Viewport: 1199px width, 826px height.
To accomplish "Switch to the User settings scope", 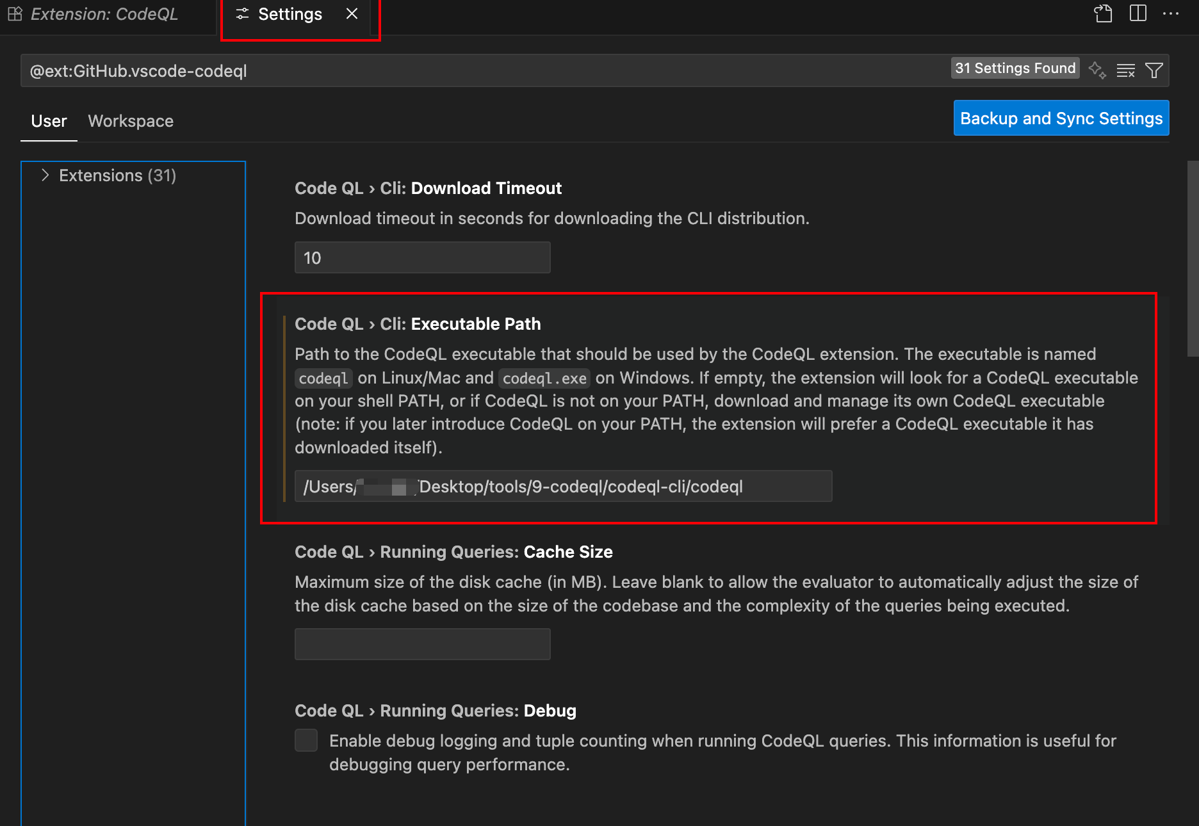I will point(49,121).
